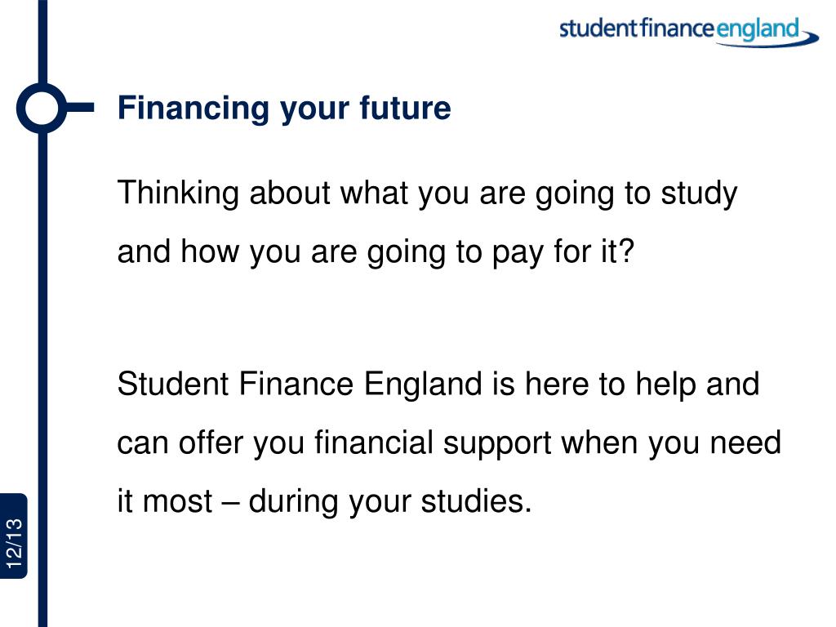
Task: Click the line 'Student Finance England is here to help and'
Action: pyautogui.click(x=438, y=385)
